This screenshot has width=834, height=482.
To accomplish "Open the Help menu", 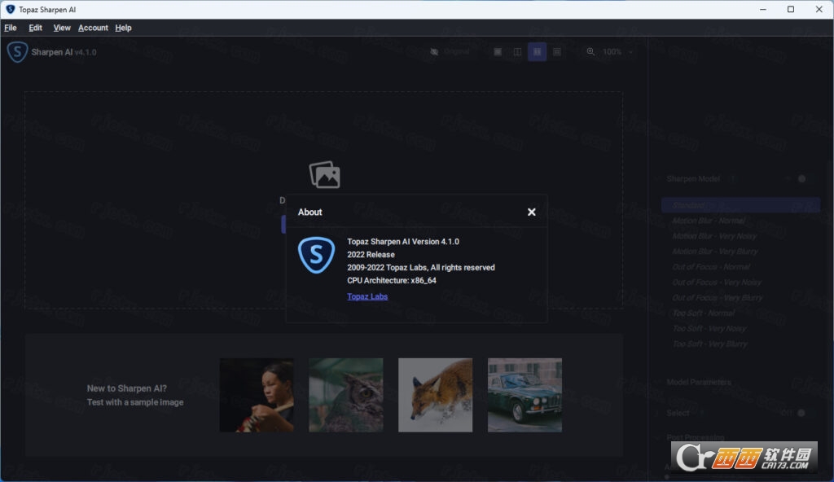I will click(124, 28).
